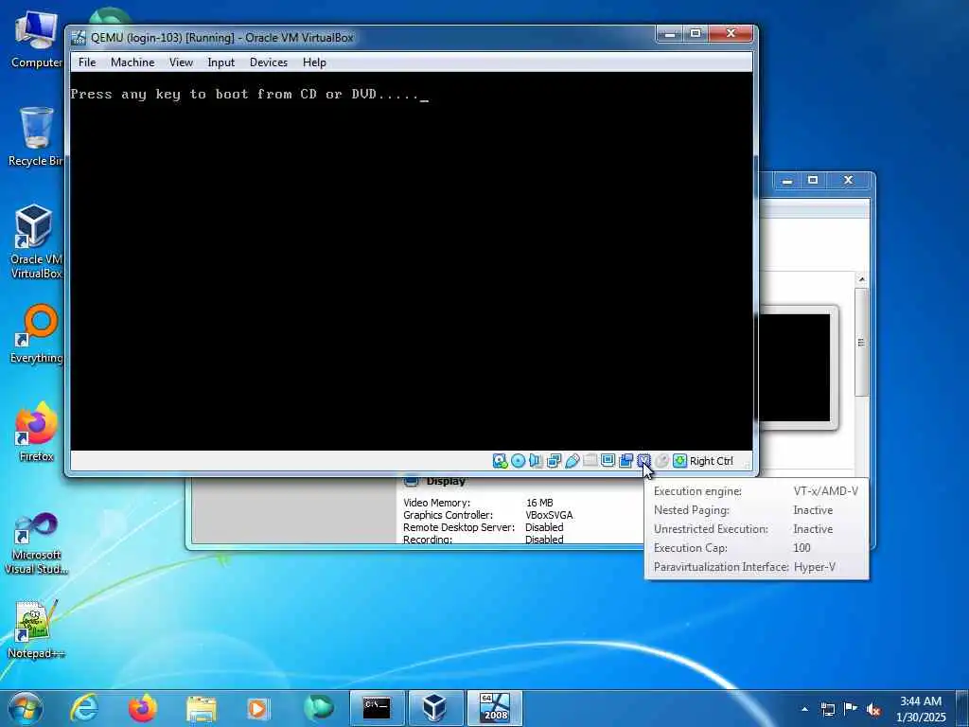
Task: Switch to the command prompt taskbar button
Action: coord(377,708)
